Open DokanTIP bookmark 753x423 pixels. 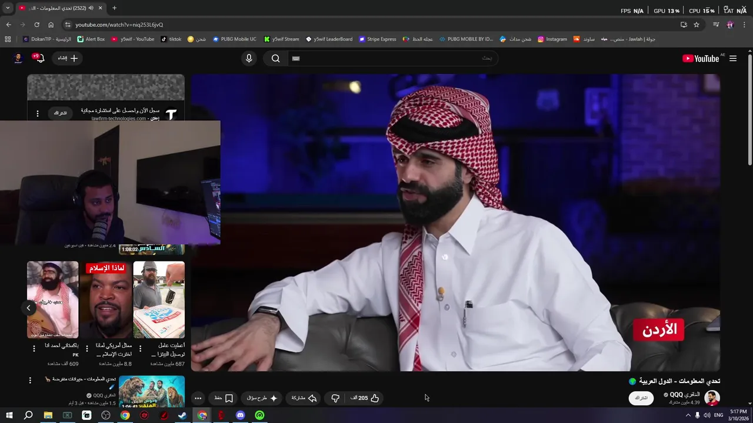47,39
